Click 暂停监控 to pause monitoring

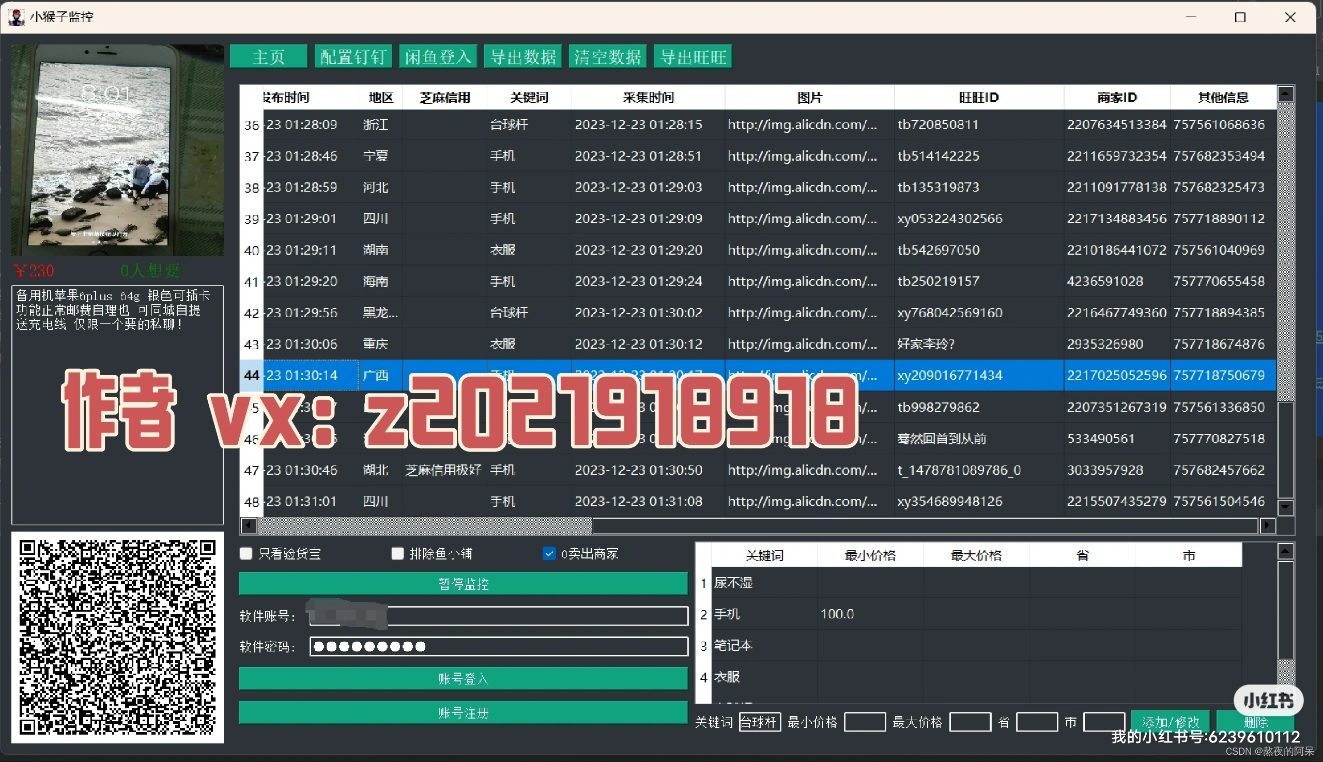pyautogui.click(x=463, y=584)
